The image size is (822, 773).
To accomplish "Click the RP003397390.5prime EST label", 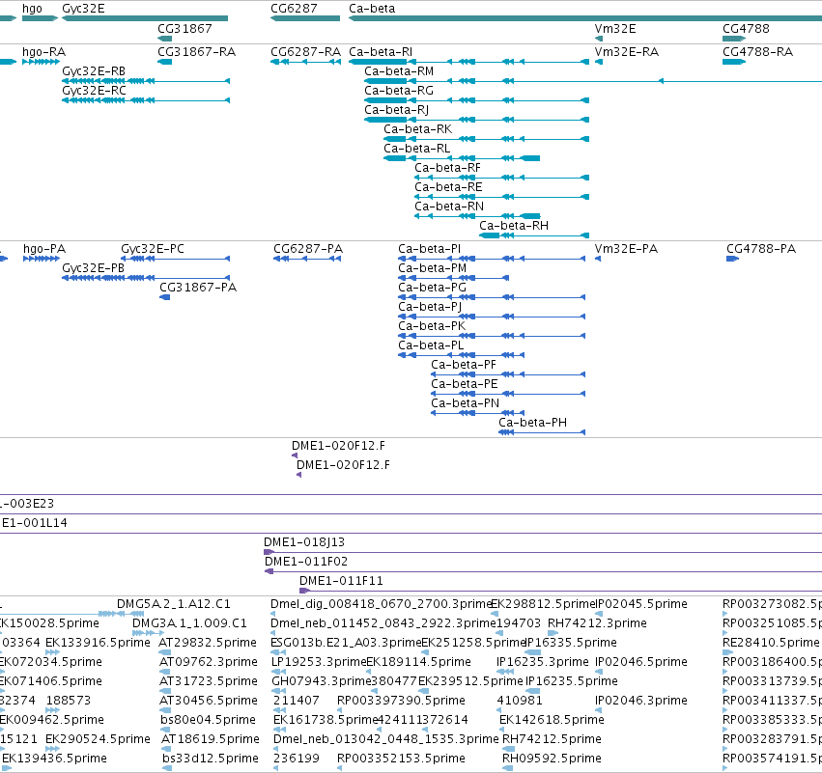I will click(x=401, y=701).
